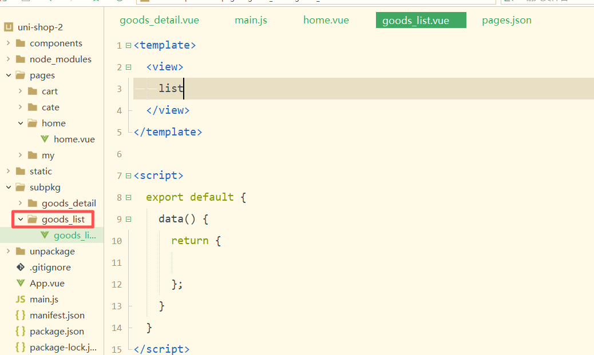Click the open pages folder icon
Viewport: 594px width, 355px height.
coord(21,75)
